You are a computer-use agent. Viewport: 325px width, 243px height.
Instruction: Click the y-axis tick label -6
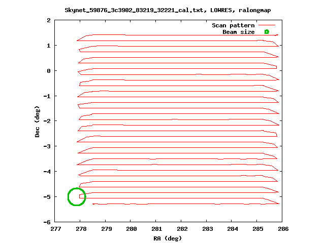(x=47, y=222)
